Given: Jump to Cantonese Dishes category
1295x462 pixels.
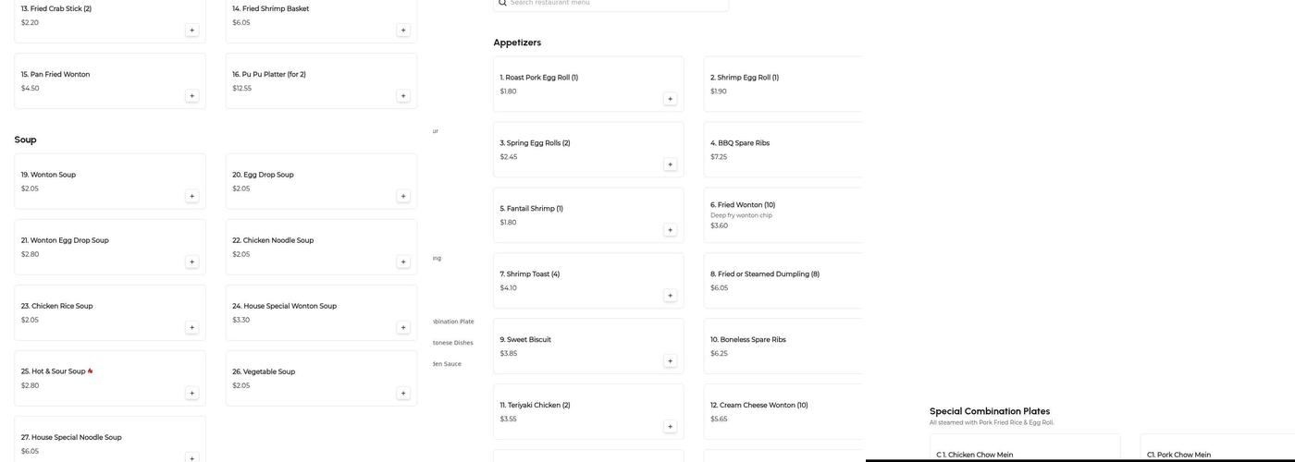Looking at the screenshot, I should pos(453,343).
